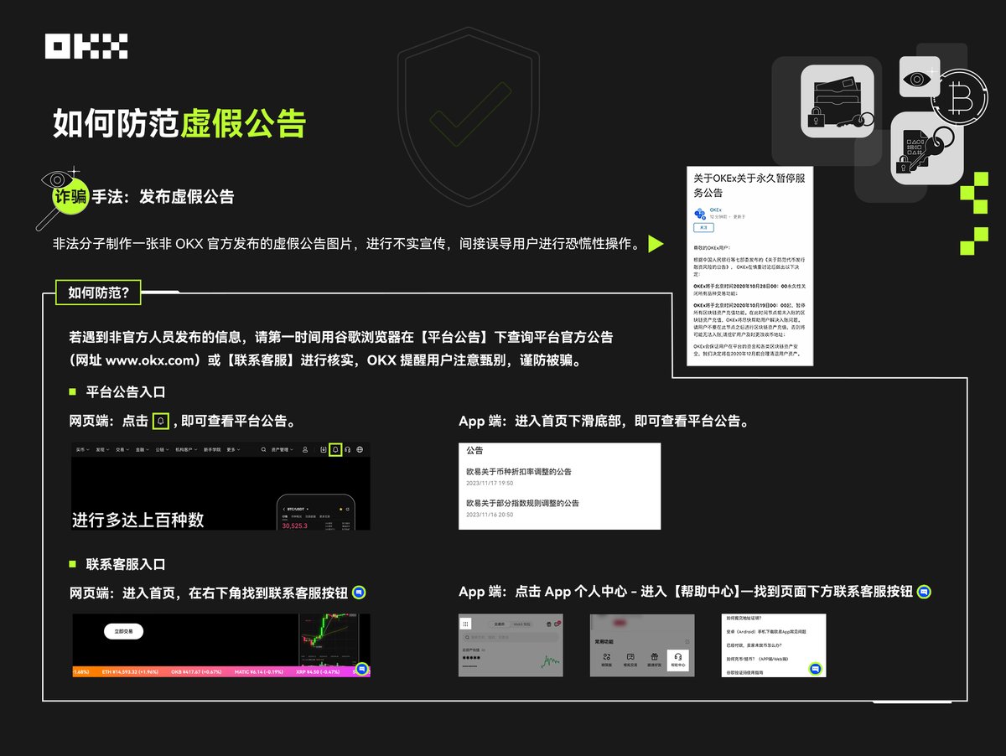This screenshot has height=756, width=1006.
Task: Open 已经付款,卖家未放币怎么办 article
Action: coord(754,645)
